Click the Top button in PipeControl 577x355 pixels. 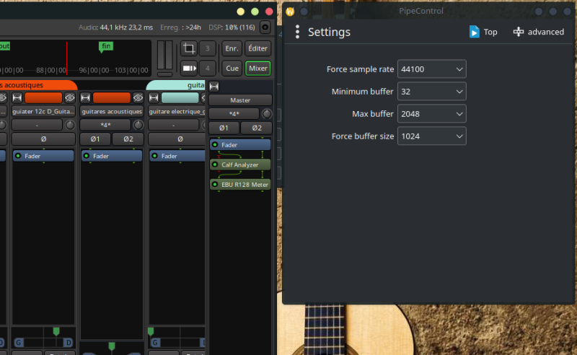click(x=483, y=32)
